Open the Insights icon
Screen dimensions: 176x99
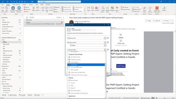tap(164, 9)
